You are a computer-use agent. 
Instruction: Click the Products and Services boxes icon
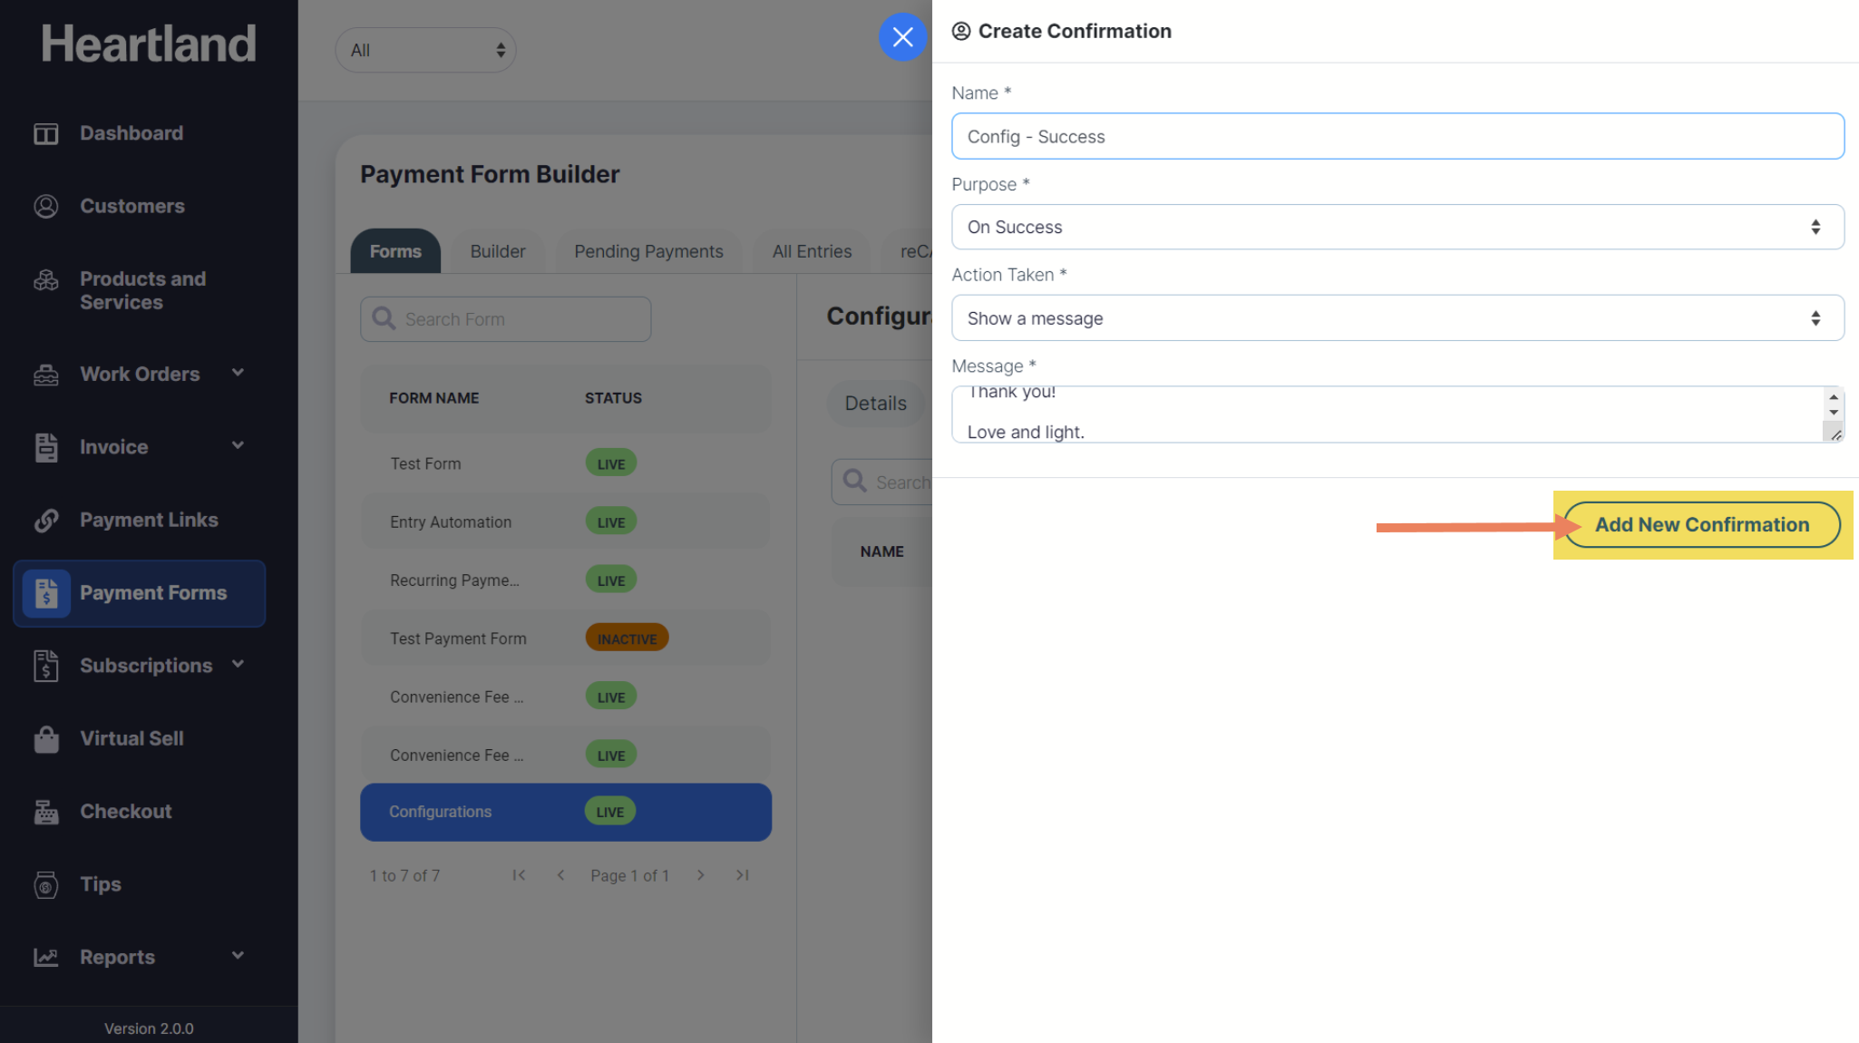click(x=45, y=281)
